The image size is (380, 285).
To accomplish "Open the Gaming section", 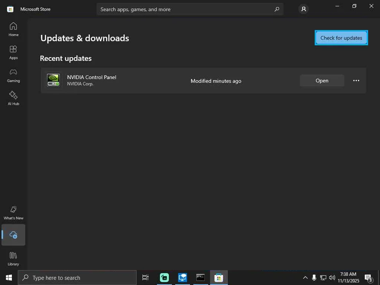I will coord(13,75).
